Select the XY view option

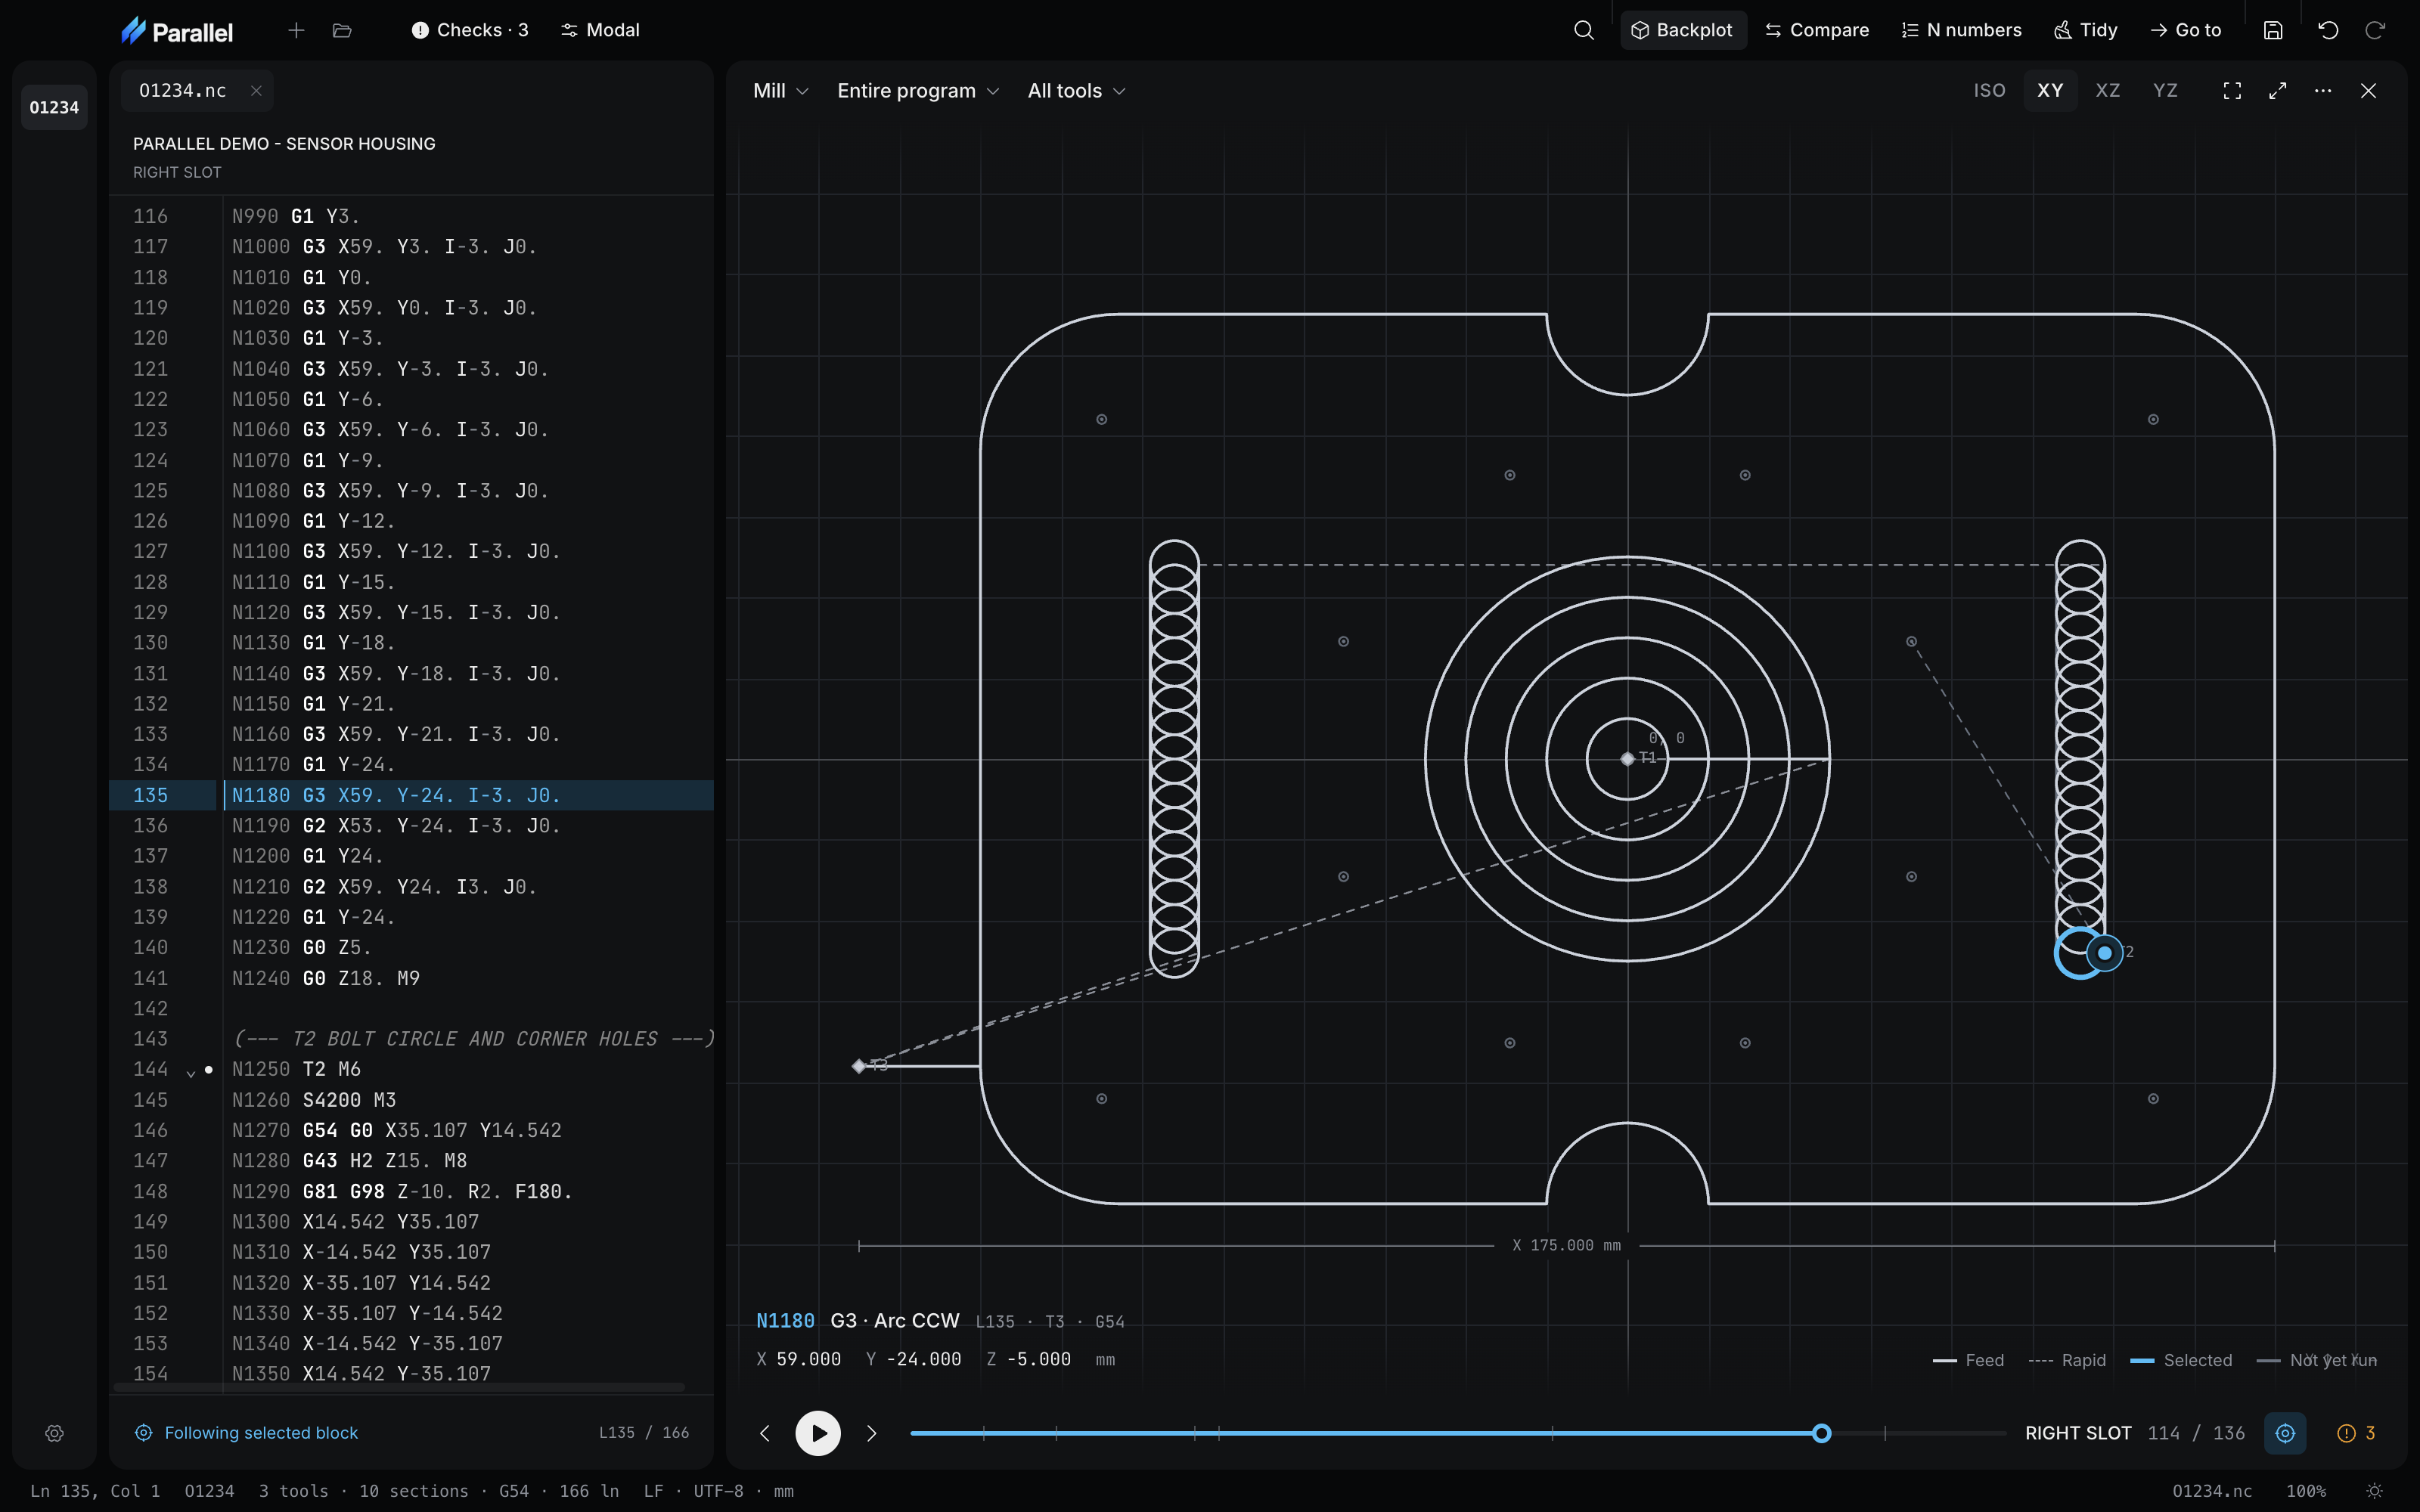pos(2050,91)
